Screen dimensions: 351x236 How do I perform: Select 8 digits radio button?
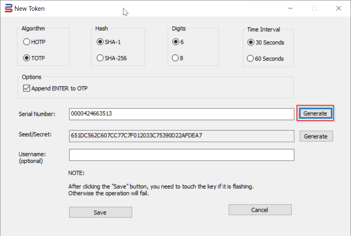[176, 58]
